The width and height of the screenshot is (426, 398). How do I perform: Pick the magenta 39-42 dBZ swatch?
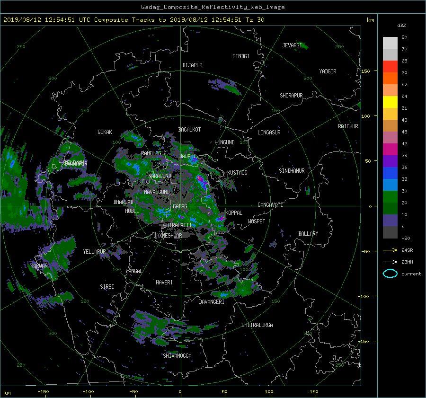(390, 149)
